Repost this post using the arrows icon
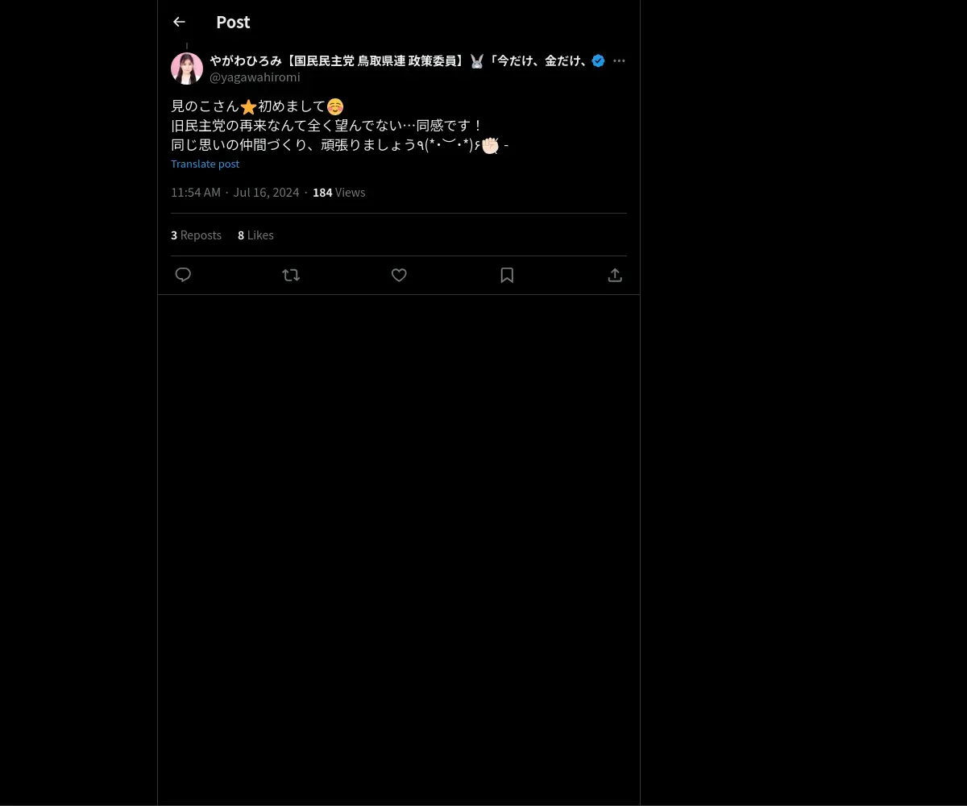 pos(291,275)
